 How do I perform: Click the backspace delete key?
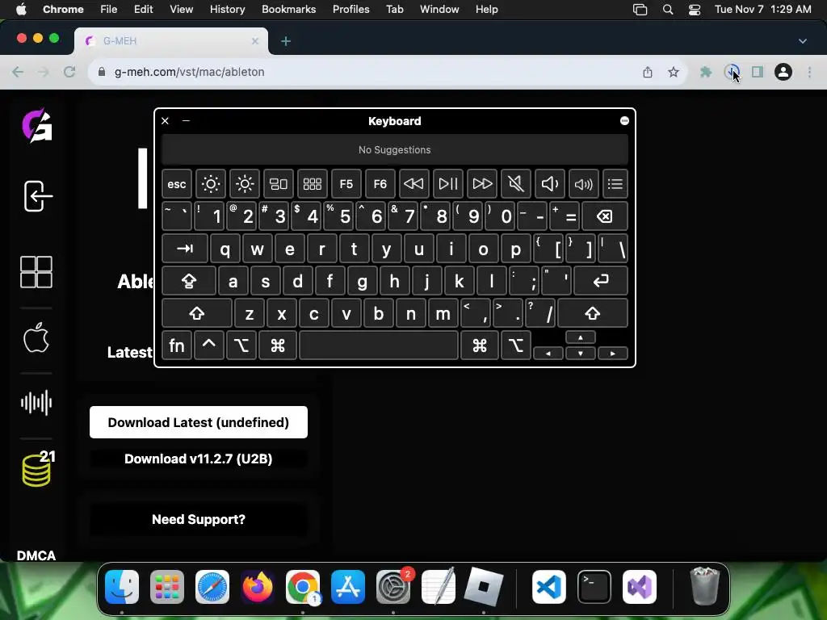(x=605, y=216)
